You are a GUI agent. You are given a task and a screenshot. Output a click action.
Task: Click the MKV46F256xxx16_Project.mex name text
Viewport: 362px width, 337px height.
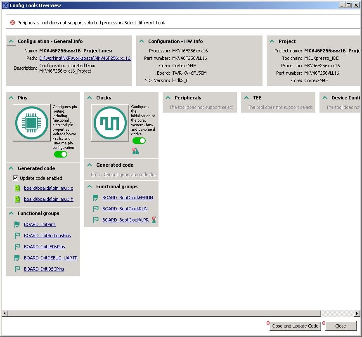(x=76, y=51)
